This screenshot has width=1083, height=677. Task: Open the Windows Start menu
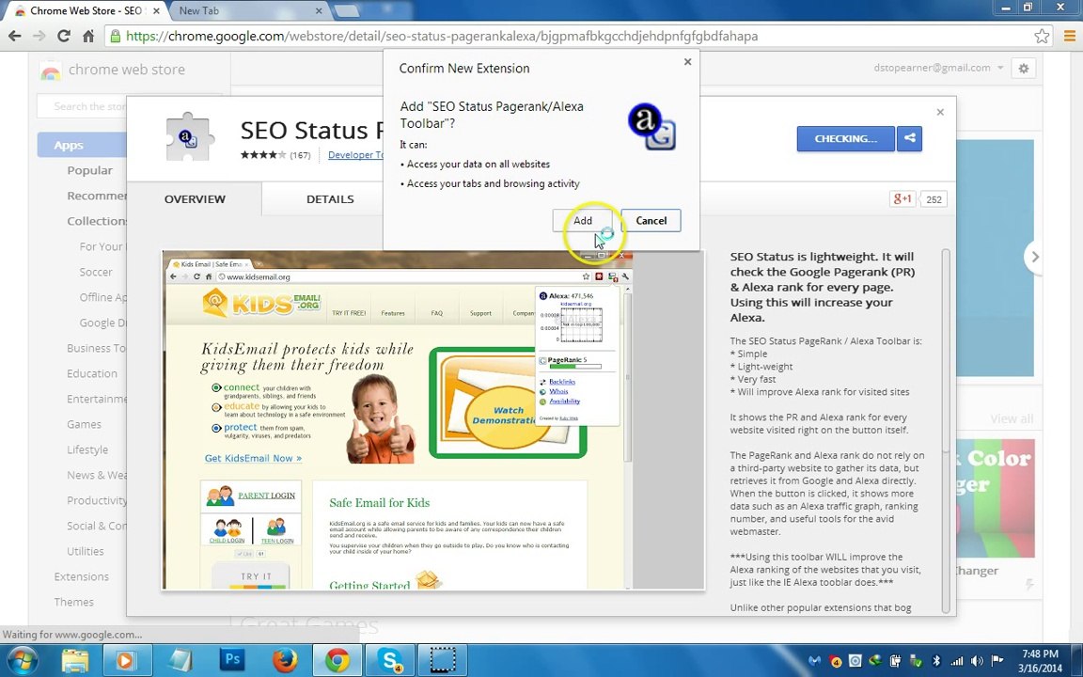click(24, 660)
